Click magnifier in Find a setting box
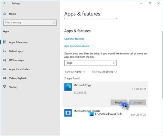Viewport: 163px width, 136px height. click(x=54, y=22)
